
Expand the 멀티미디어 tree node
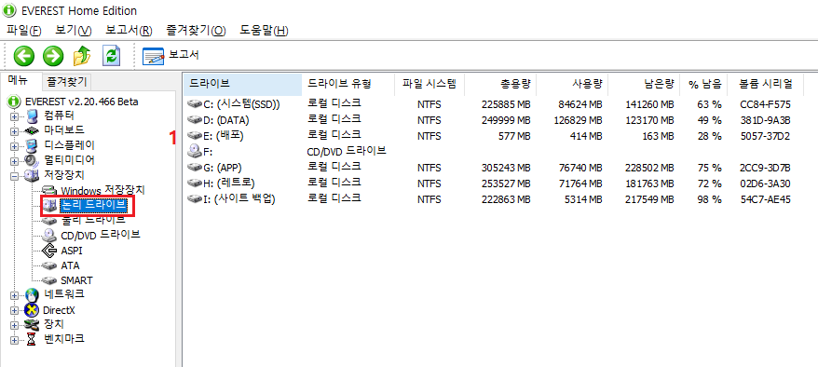pyautogui.click(x=14, y=160)
